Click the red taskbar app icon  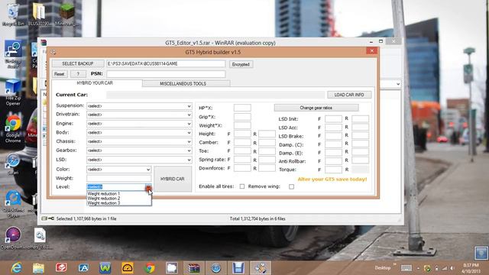coord(61,268)
